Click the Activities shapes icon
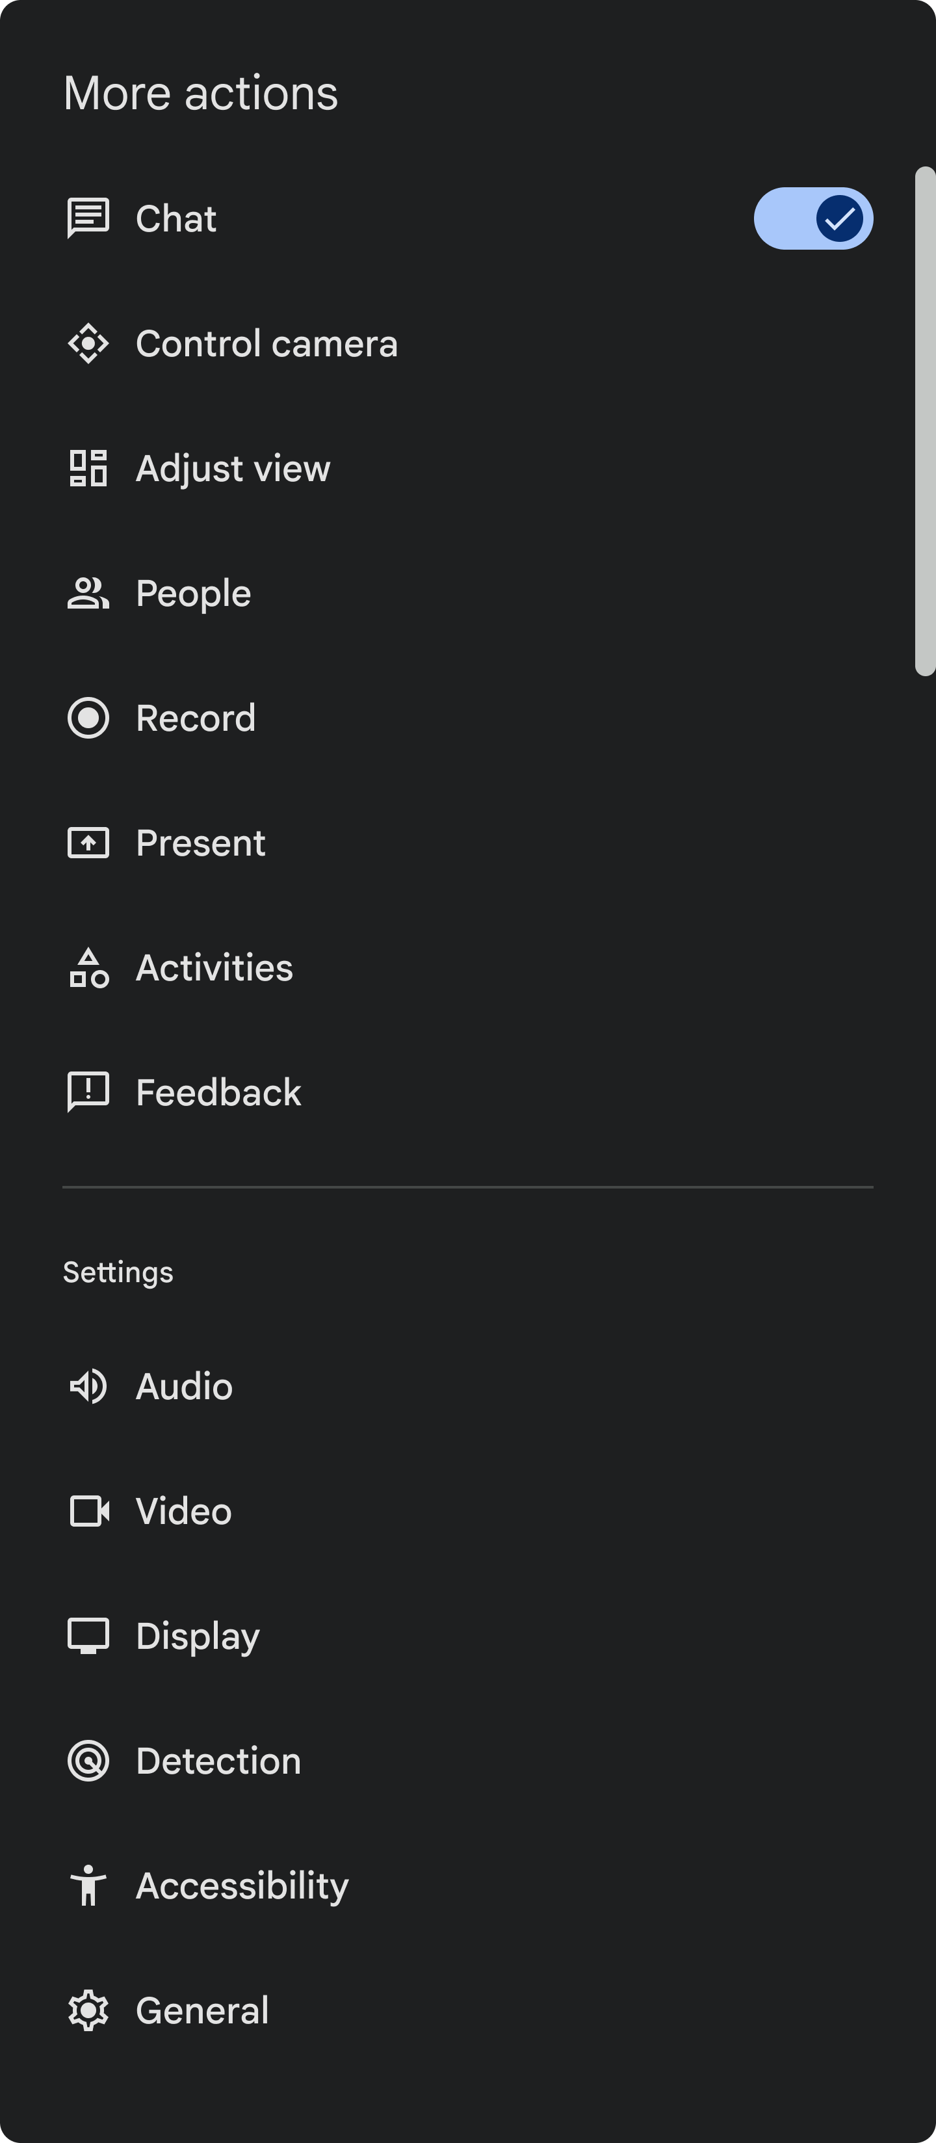Screen dimensions: 936x2143 click(x=88, y=967)
